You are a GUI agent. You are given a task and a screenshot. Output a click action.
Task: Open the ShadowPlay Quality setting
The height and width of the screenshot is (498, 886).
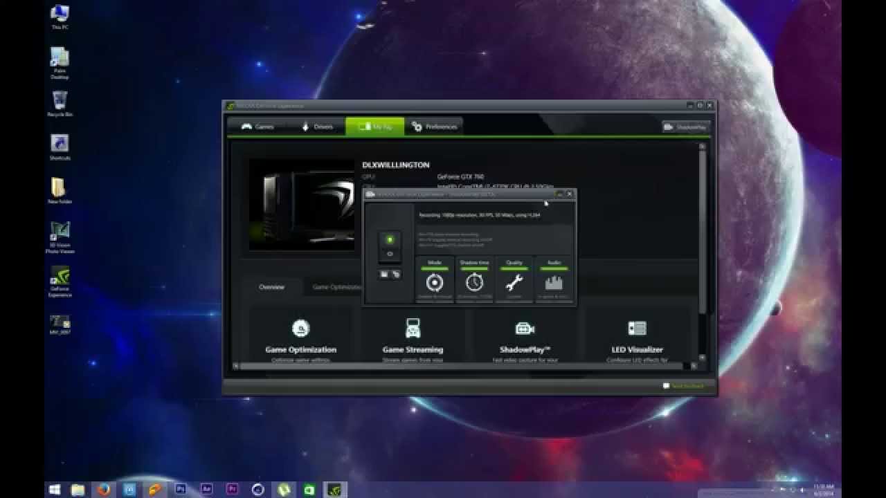click(x=514, y=279)
